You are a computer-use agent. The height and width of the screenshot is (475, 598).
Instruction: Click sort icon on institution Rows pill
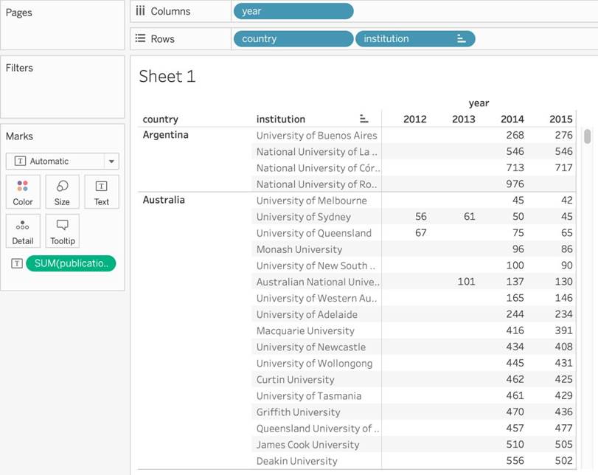(461, 39)
